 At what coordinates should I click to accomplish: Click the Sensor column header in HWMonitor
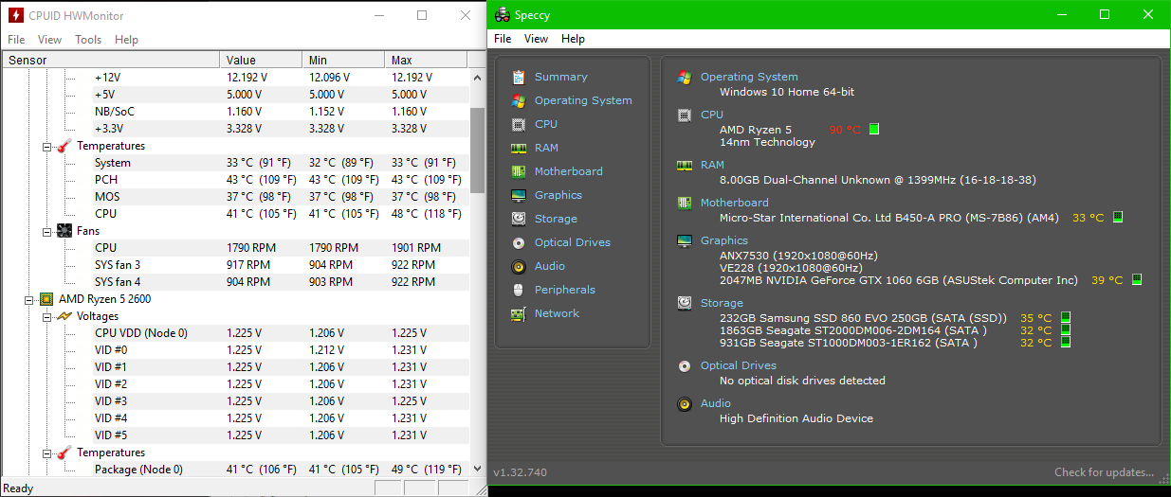[x=110, y=60]
